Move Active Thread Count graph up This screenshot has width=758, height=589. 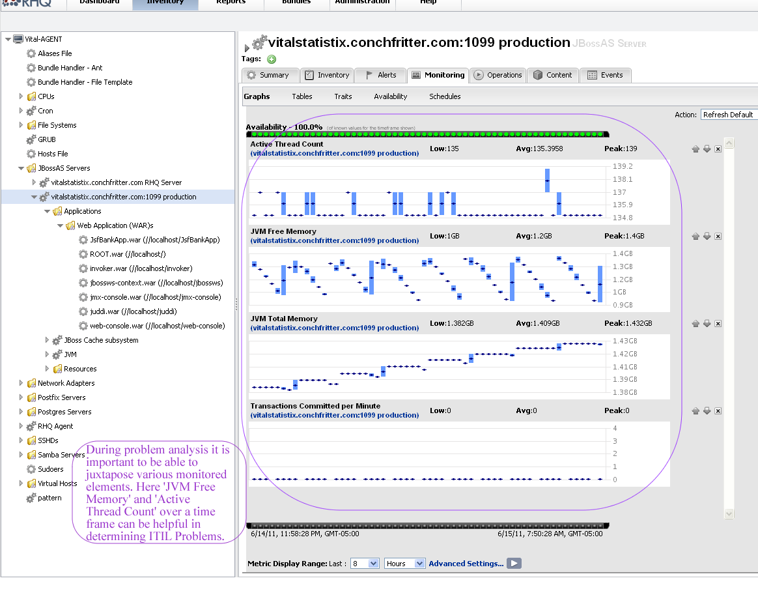(x=695, y=149)
